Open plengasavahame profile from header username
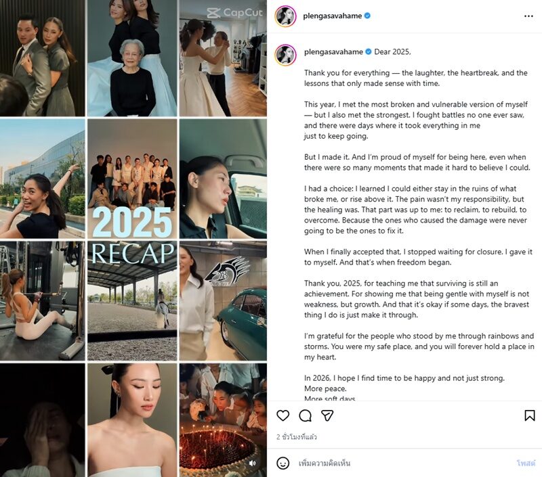542x477 pixels. click(x=332, y=16)
